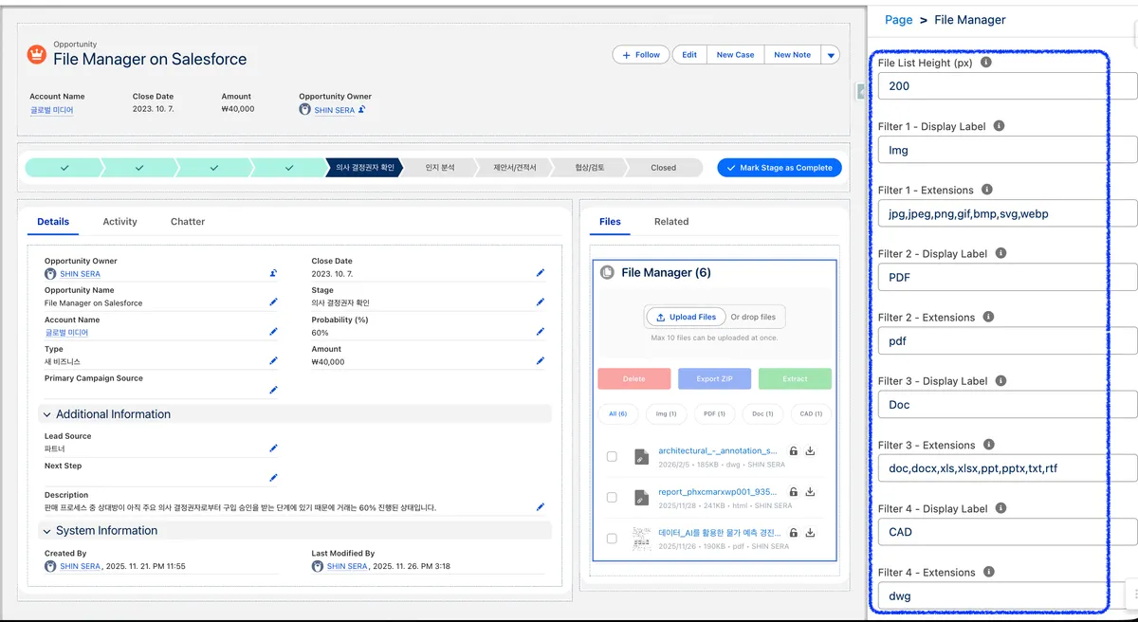Filter files by CAD (1) pill
Image resolution: width=1138 pixels, height=622 pixels.
coord(811,413)
